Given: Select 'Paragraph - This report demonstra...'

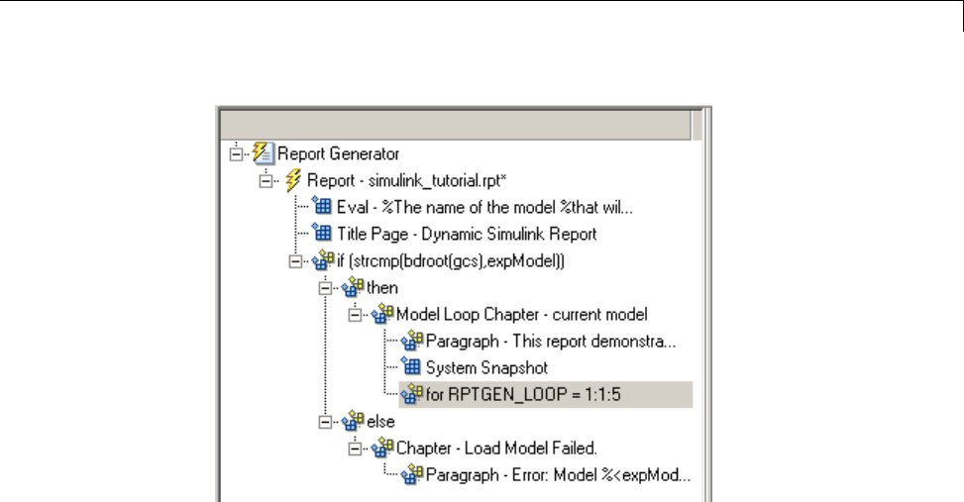Looking at the screenshot, I should pyautogui.click(x=551, y=341).
